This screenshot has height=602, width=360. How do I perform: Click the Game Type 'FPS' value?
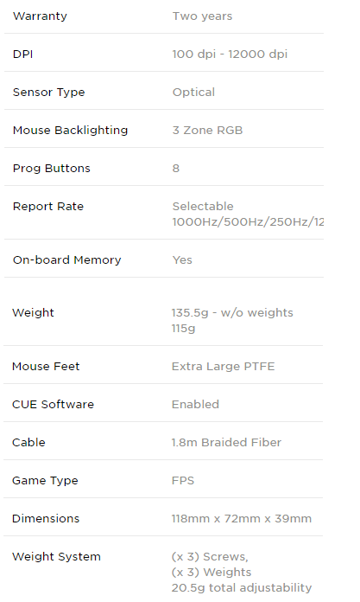point(183,480)
